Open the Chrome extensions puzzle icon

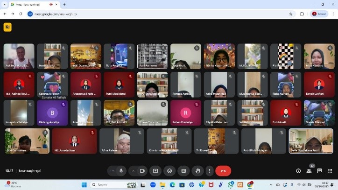[x=302, y=14]
